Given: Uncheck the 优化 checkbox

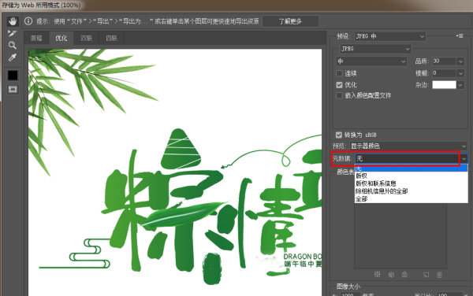Looking at the screenshot, I should coord(339,85).
